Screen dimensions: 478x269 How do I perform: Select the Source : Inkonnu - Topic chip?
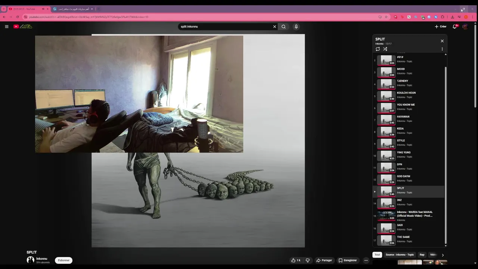[x=400, y=255]
